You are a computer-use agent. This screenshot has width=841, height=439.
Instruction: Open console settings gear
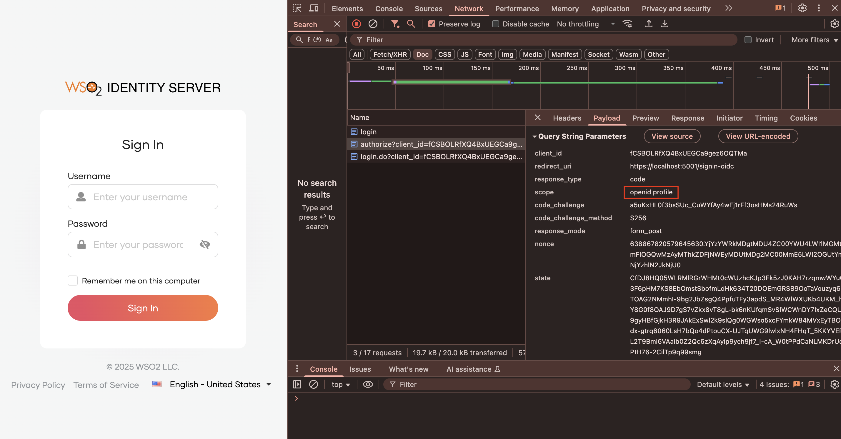(835, 384)
